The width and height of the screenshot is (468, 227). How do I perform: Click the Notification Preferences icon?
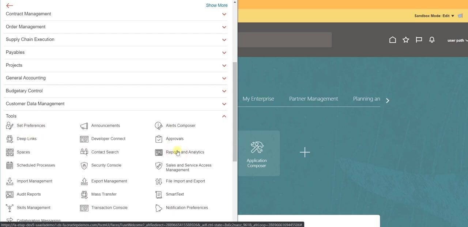(x=159, y=208)
